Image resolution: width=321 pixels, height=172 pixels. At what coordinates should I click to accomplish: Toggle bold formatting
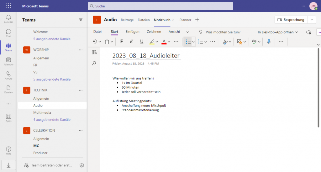point(122,42)
